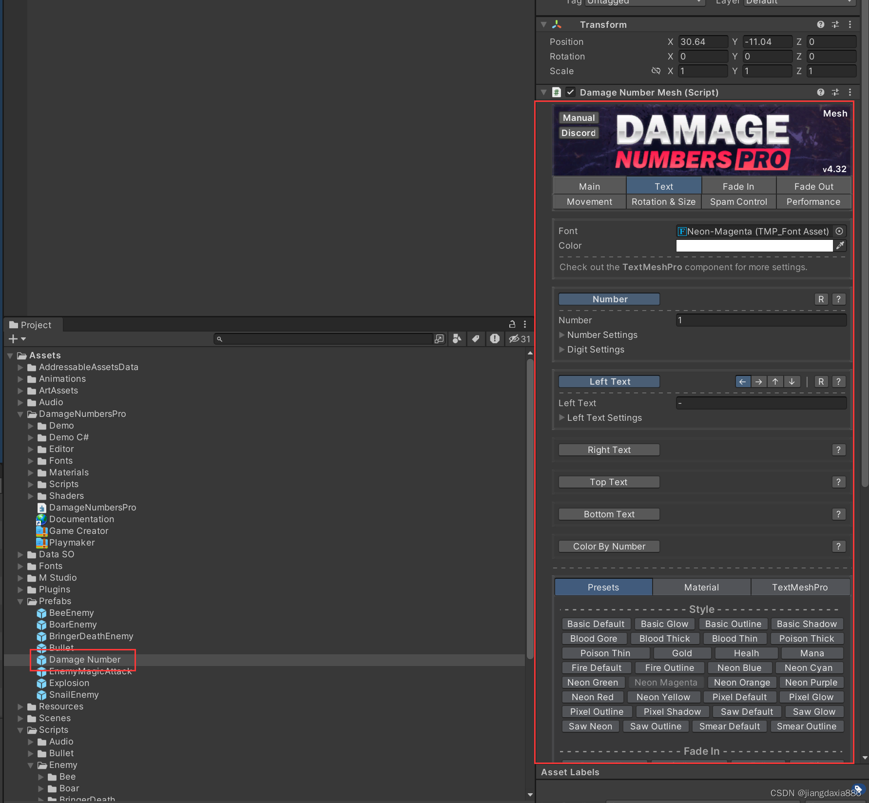
Task: Open Damage Number Mesh more options menu
Action: pos(850,92)
